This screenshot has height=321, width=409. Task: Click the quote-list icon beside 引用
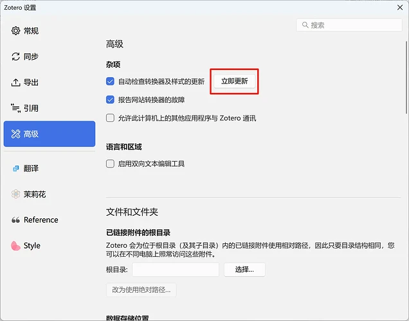tap(15, 108)
